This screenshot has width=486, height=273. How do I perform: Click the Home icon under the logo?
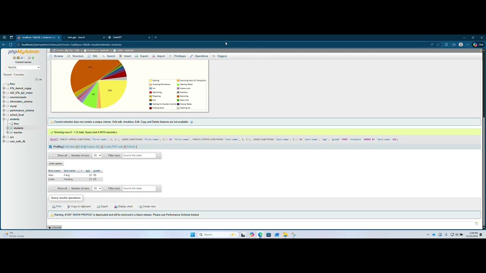click(14, 58)
